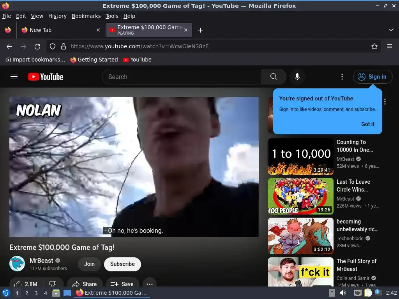Click the site security padlock icon
This screenshot has height=299, width=399.
[64, 47]
